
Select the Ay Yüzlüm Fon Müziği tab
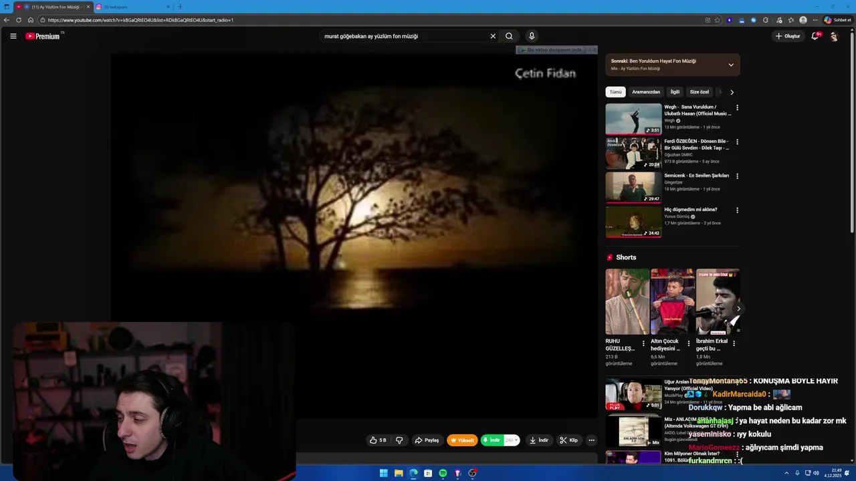53,7
